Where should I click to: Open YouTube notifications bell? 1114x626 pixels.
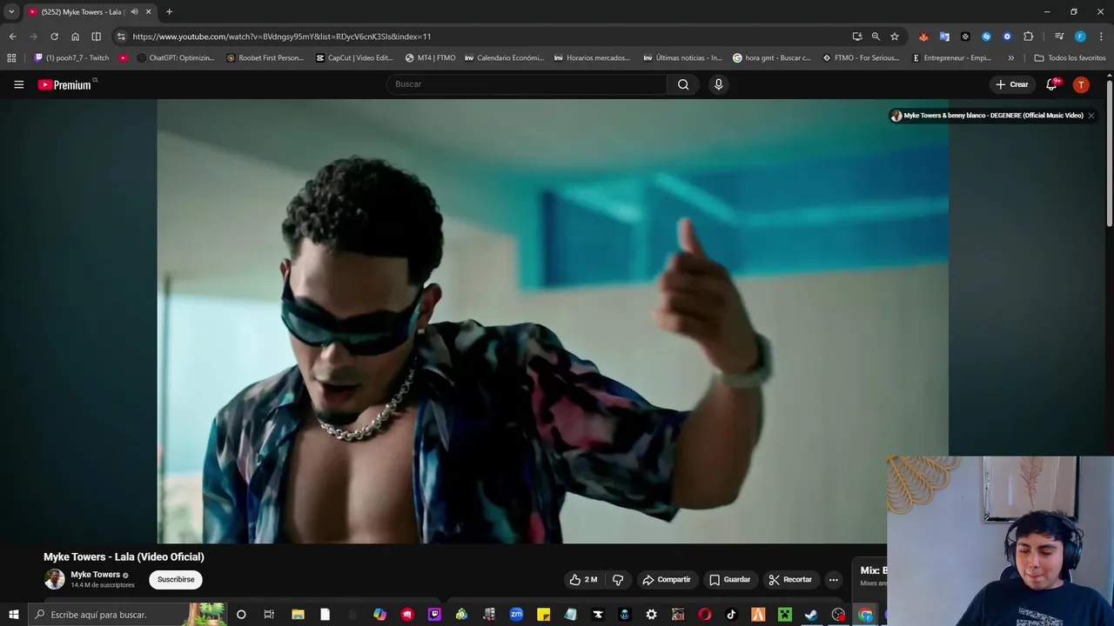pos(1051,84)
